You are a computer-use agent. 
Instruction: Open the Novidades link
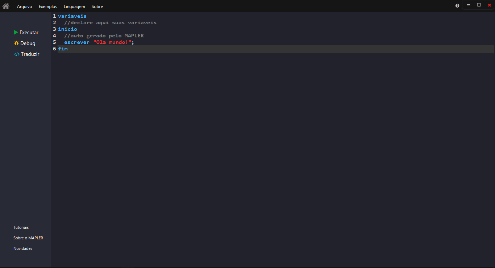[23, 248]
